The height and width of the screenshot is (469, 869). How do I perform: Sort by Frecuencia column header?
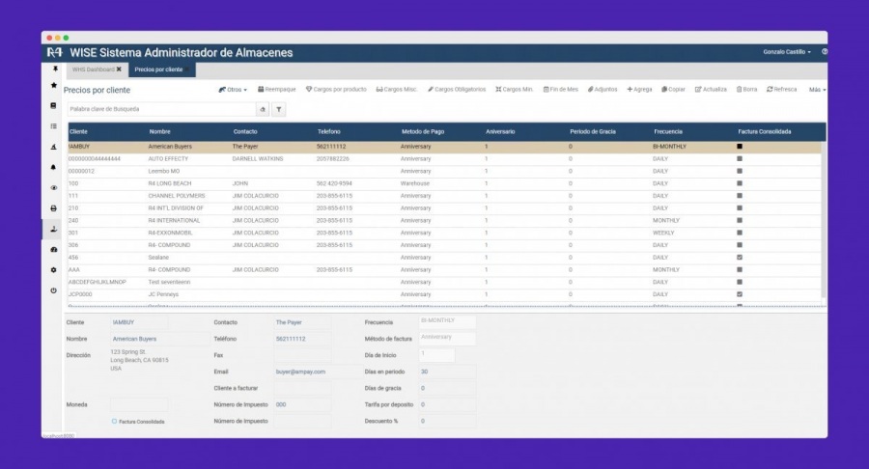point(668,132)
